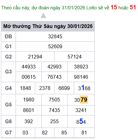Click G4 number 3168 with blue 1
138x140 pixels.
(x=84, y=88)
